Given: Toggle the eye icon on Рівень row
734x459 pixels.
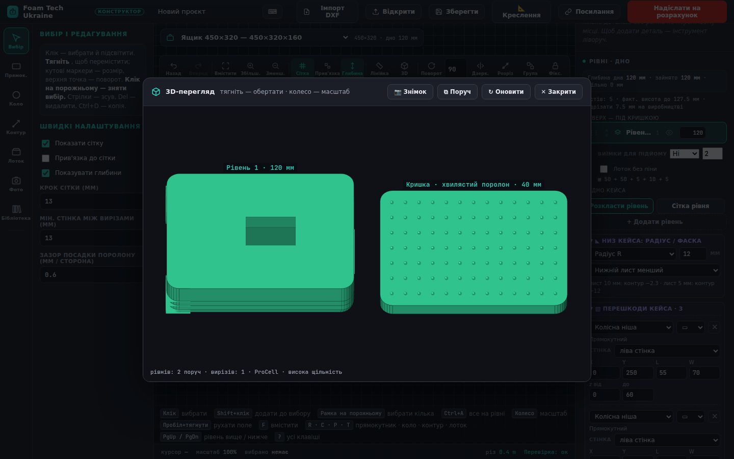Looking at the screenshot, I should pos(669,133).
